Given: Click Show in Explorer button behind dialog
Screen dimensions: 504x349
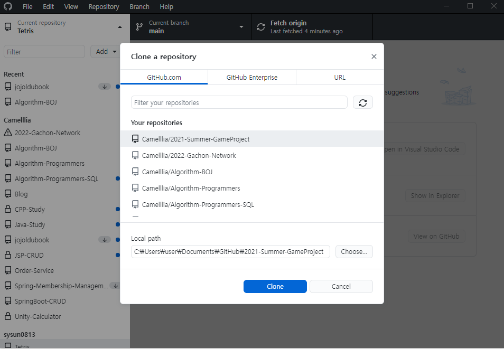Looking at the screenshot, I should coord(435,195).
